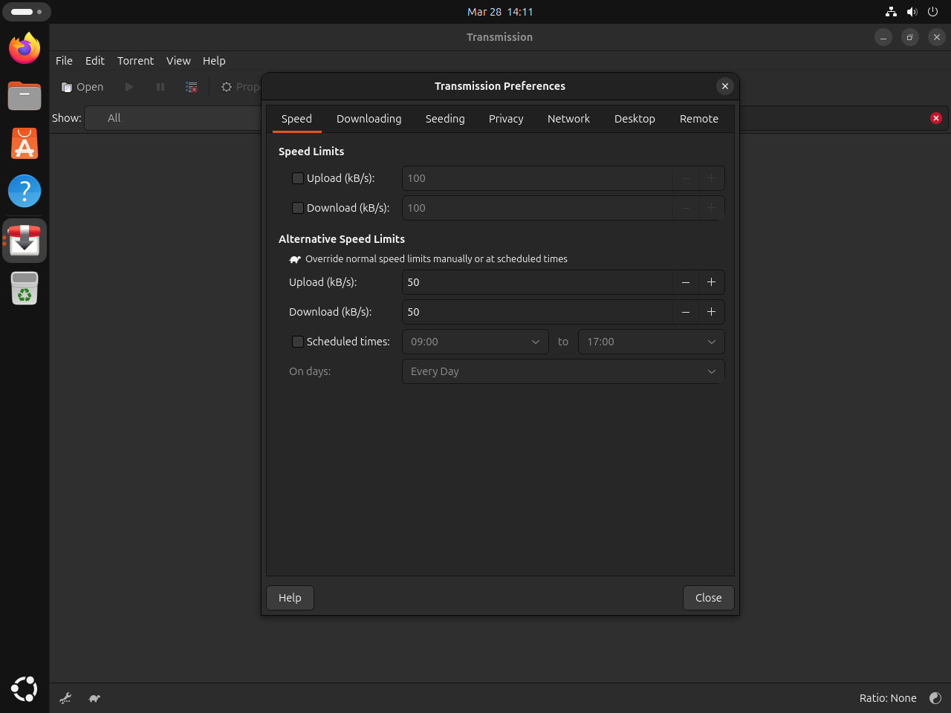
Task: Clear the filter using the red x icon
Action: pos(935,117)
